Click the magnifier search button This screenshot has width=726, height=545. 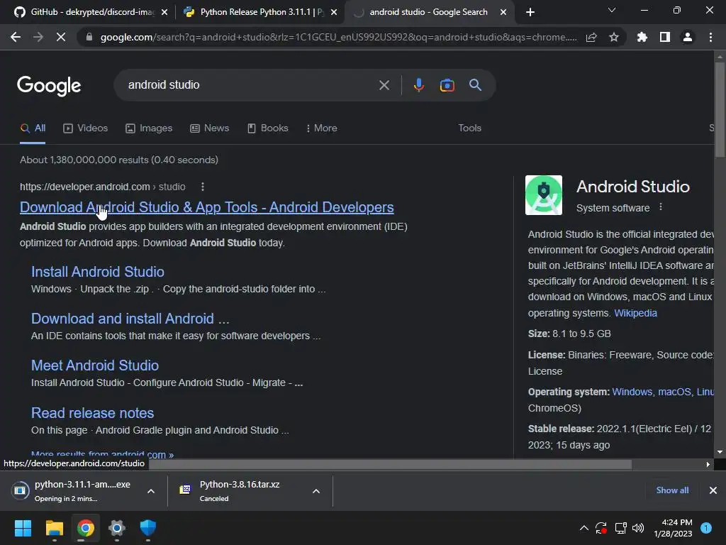(x=475, y=85)
